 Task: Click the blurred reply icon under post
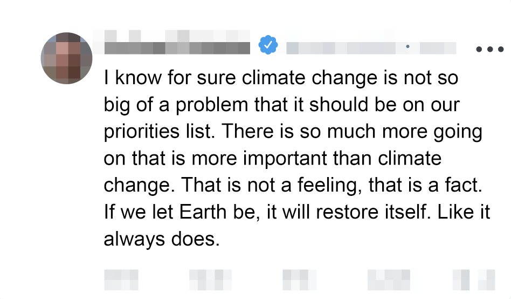(x=121, y=280)
